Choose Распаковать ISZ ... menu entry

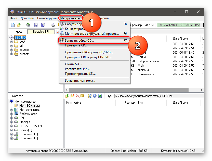pyautogui.click(x=94, y=69)
